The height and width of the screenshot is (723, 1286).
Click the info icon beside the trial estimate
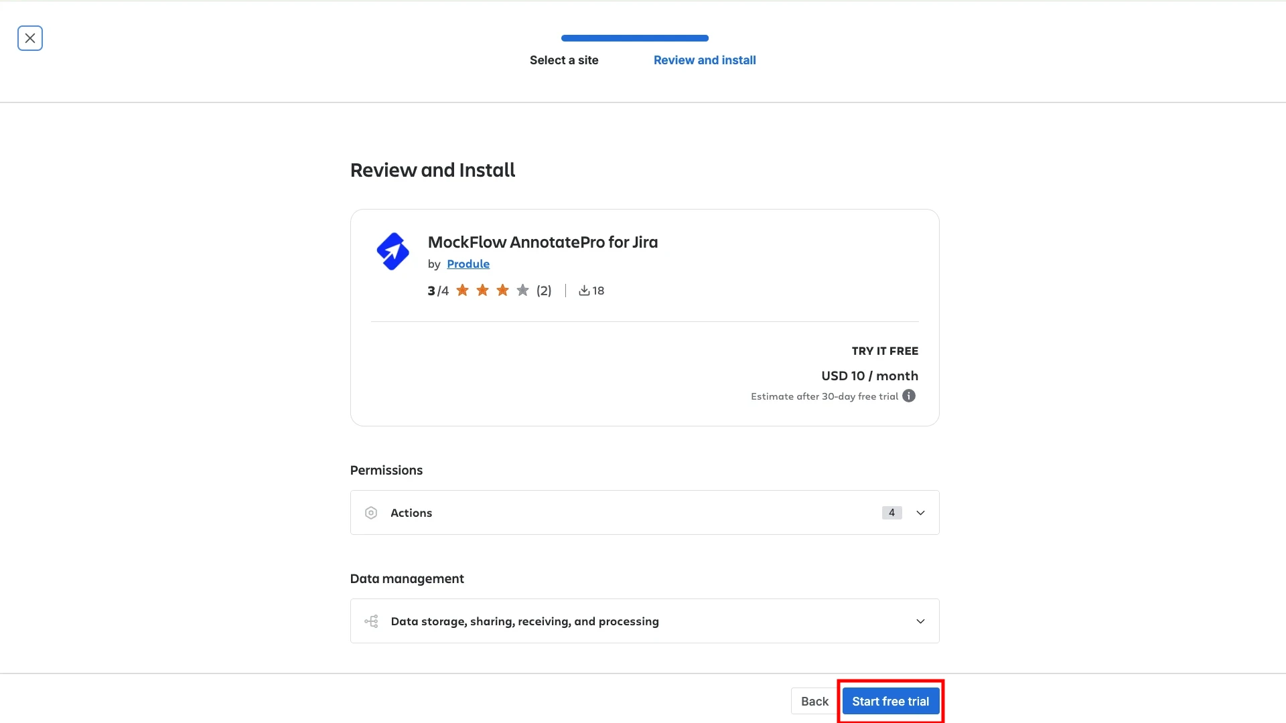[909, 396]
